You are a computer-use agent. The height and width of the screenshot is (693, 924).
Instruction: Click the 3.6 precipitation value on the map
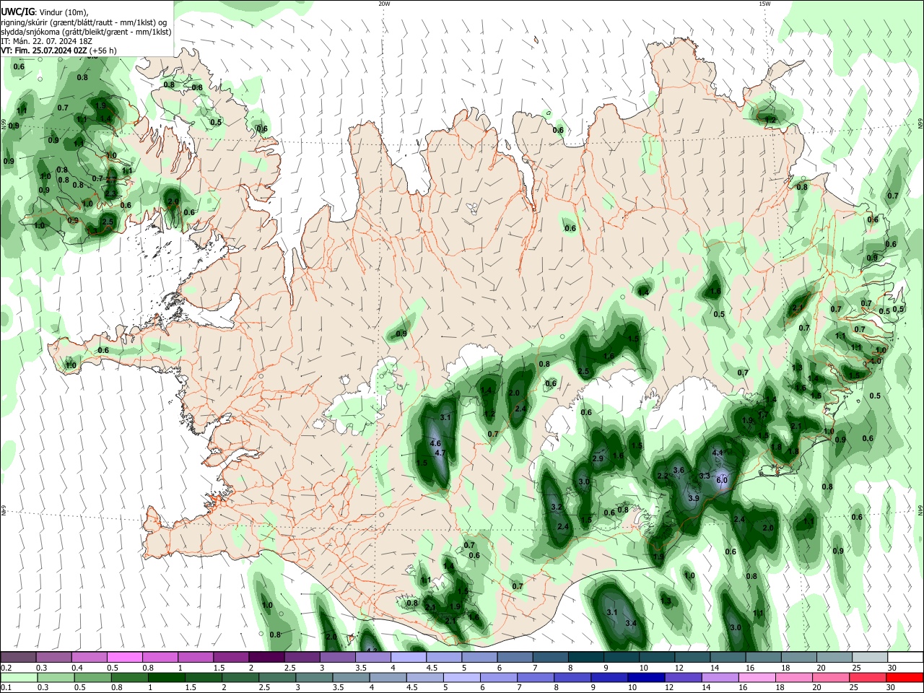coord(679,470)
